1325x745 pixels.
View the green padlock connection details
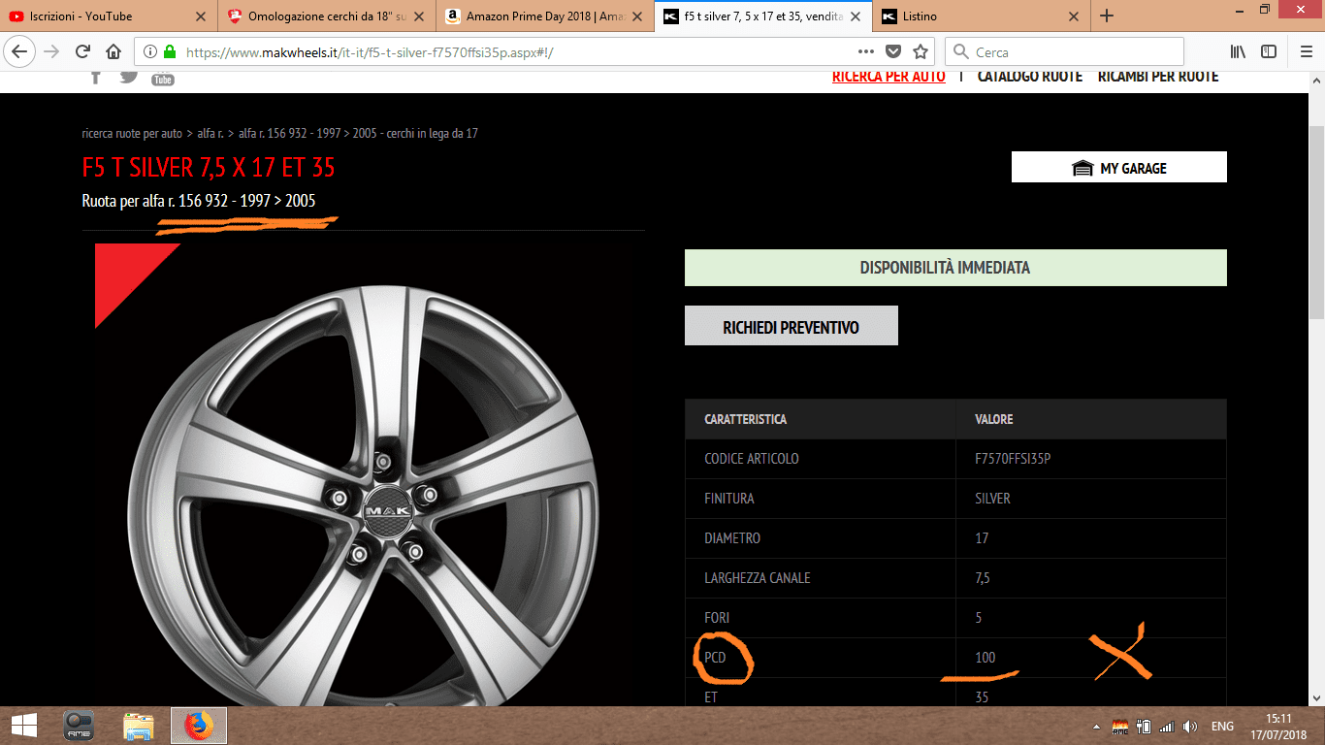click(x=170, y=52)
